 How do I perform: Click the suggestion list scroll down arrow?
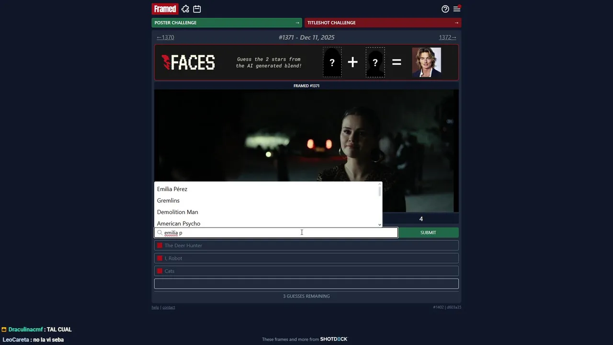pos(380,224)
